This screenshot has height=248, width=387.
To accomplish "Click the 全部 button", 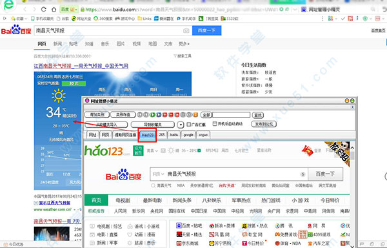I will click(206, 115).
